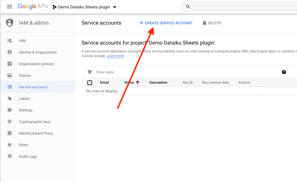Expand the Demo Dataiku Sheets plugin project dropdown

coord(115,7)
